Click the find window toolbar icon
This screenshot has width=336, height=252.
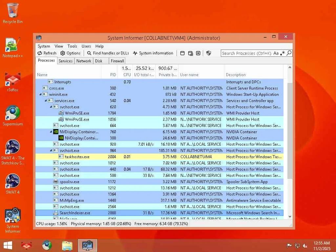(182, 53)
